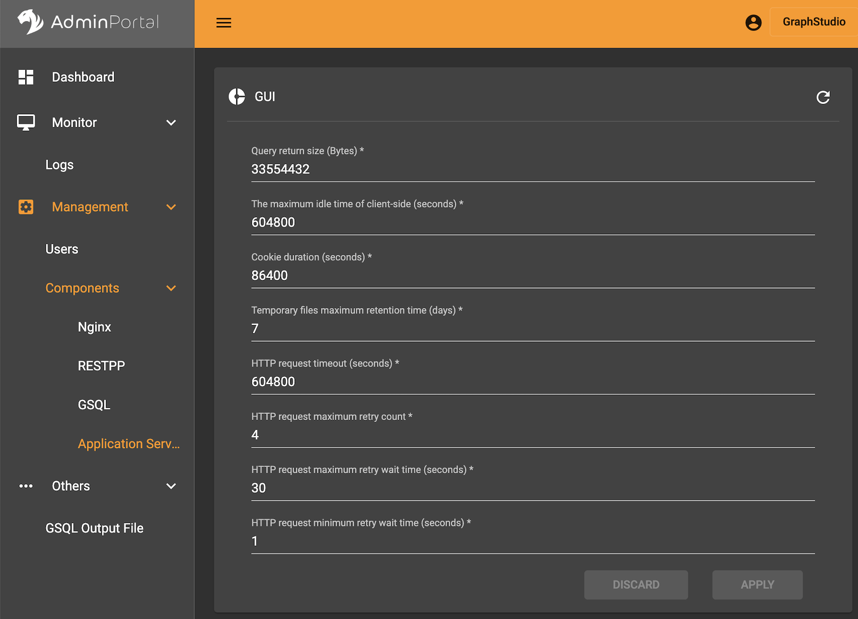858x619 pixels.
Task: Click the refresh icon in GUI panel
Action: pos(823,97)
